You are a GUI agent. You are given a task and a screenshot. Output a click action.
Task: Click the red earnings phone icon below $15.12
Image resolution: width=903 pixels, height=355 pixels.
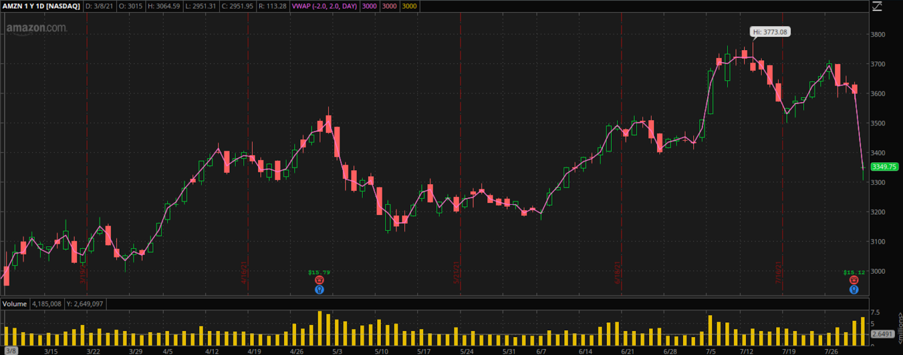(854, 280)
